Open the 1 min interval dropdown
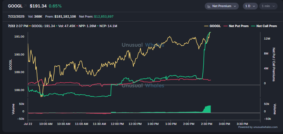This screenshot has width=283, height=134. (x=268, y=6)
